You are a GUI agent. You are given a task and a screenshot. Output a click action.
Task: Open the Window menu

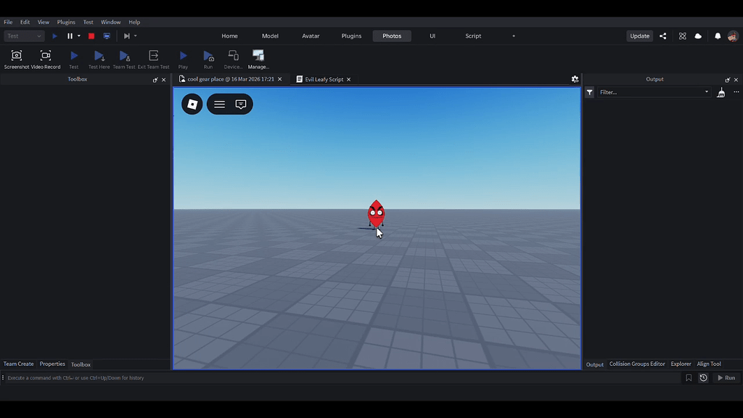(x=111, y=22)
